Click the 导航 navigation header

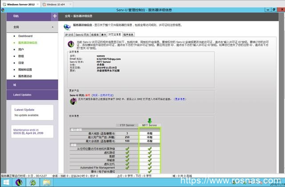(x=16, y=16)
